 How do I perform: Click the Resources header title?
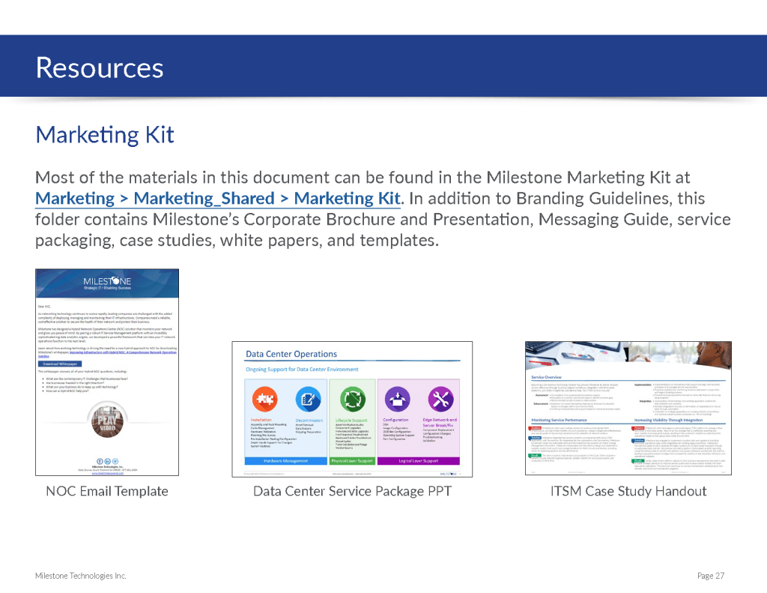point(100,67)
